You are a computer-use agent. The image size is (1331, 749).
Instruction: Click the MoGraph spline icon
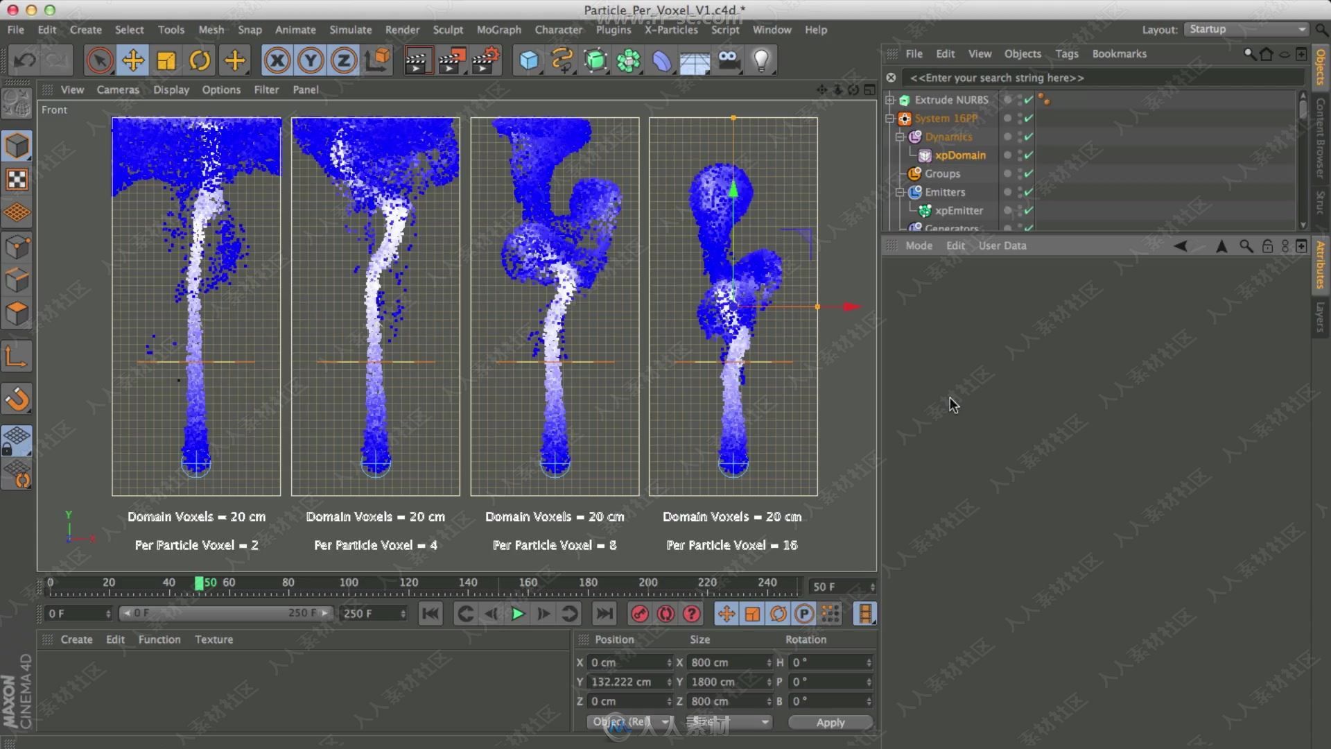click(x=562, y=60)
